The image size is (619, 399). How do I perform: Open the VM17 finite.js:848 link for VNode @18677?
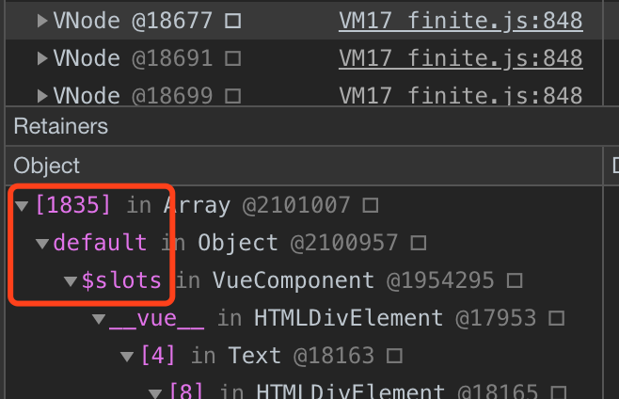(x=461, y=21)
